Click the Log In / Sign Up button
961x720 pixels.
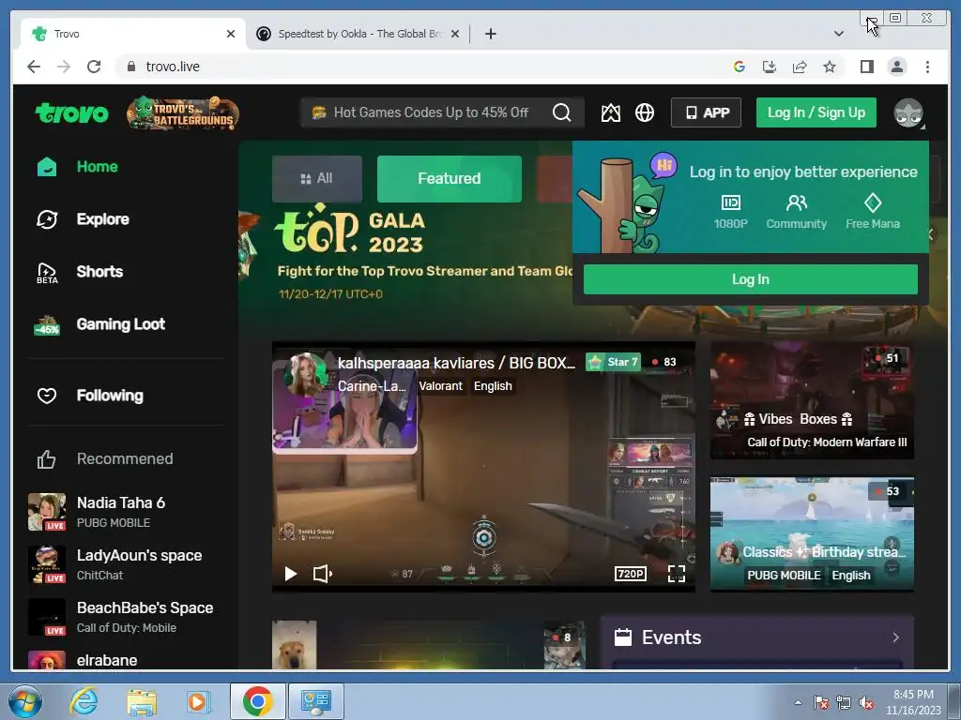click(816, 112)
